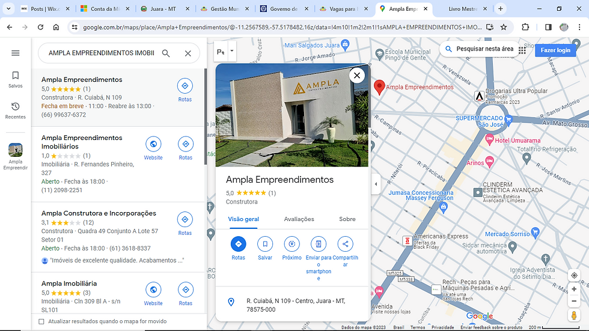Image resolution: width=589 pixels, height=331 pixels.
Task: Open Salvos saved places
Action: 16,79
